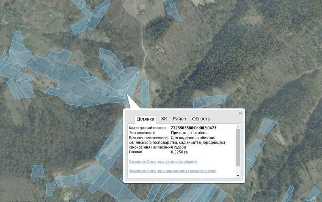This screenshot has height=202, width=322.
Task: Click the Приватна власність ownership value
Action: pyautogui.click(x=188, y=133)
